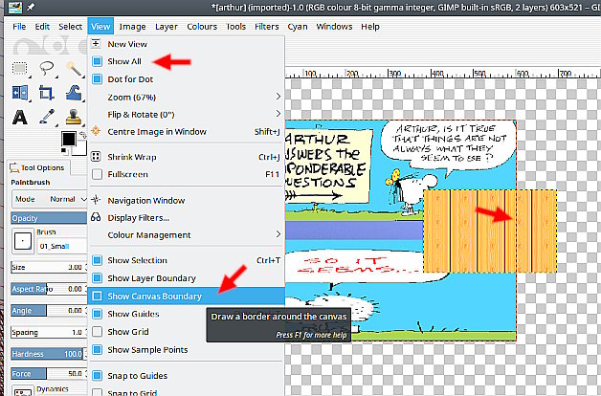The width and height of the screenshot is (601, 396).
Task: Select the Free Select lasso tool
Action: [47, 69]
